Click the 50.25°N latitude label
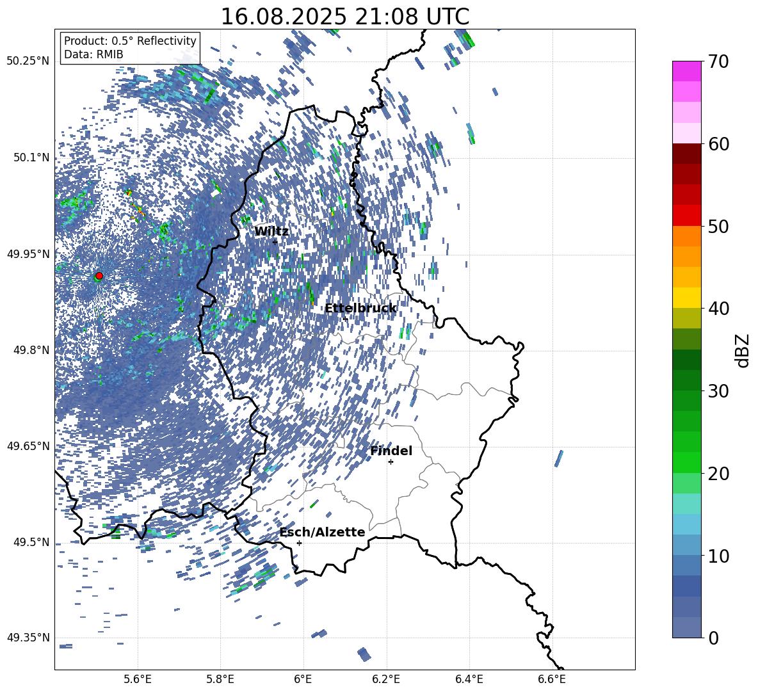This screenshot has height=692, width=758. tap(28, 61)
